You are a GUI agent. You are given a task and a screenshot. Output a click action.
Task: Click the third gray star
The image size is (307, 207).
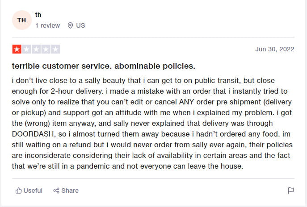(x=36, y=49)
